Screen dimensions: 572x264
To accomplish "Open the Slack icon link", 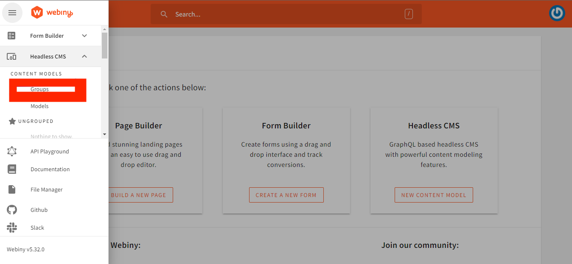I will 12,228.
